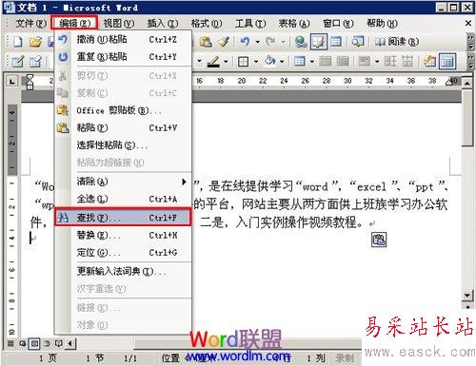Toggle the Tables and Borders toolbar icon
The height and width of the screenshot is (366, 476).
tap(318, 42)
